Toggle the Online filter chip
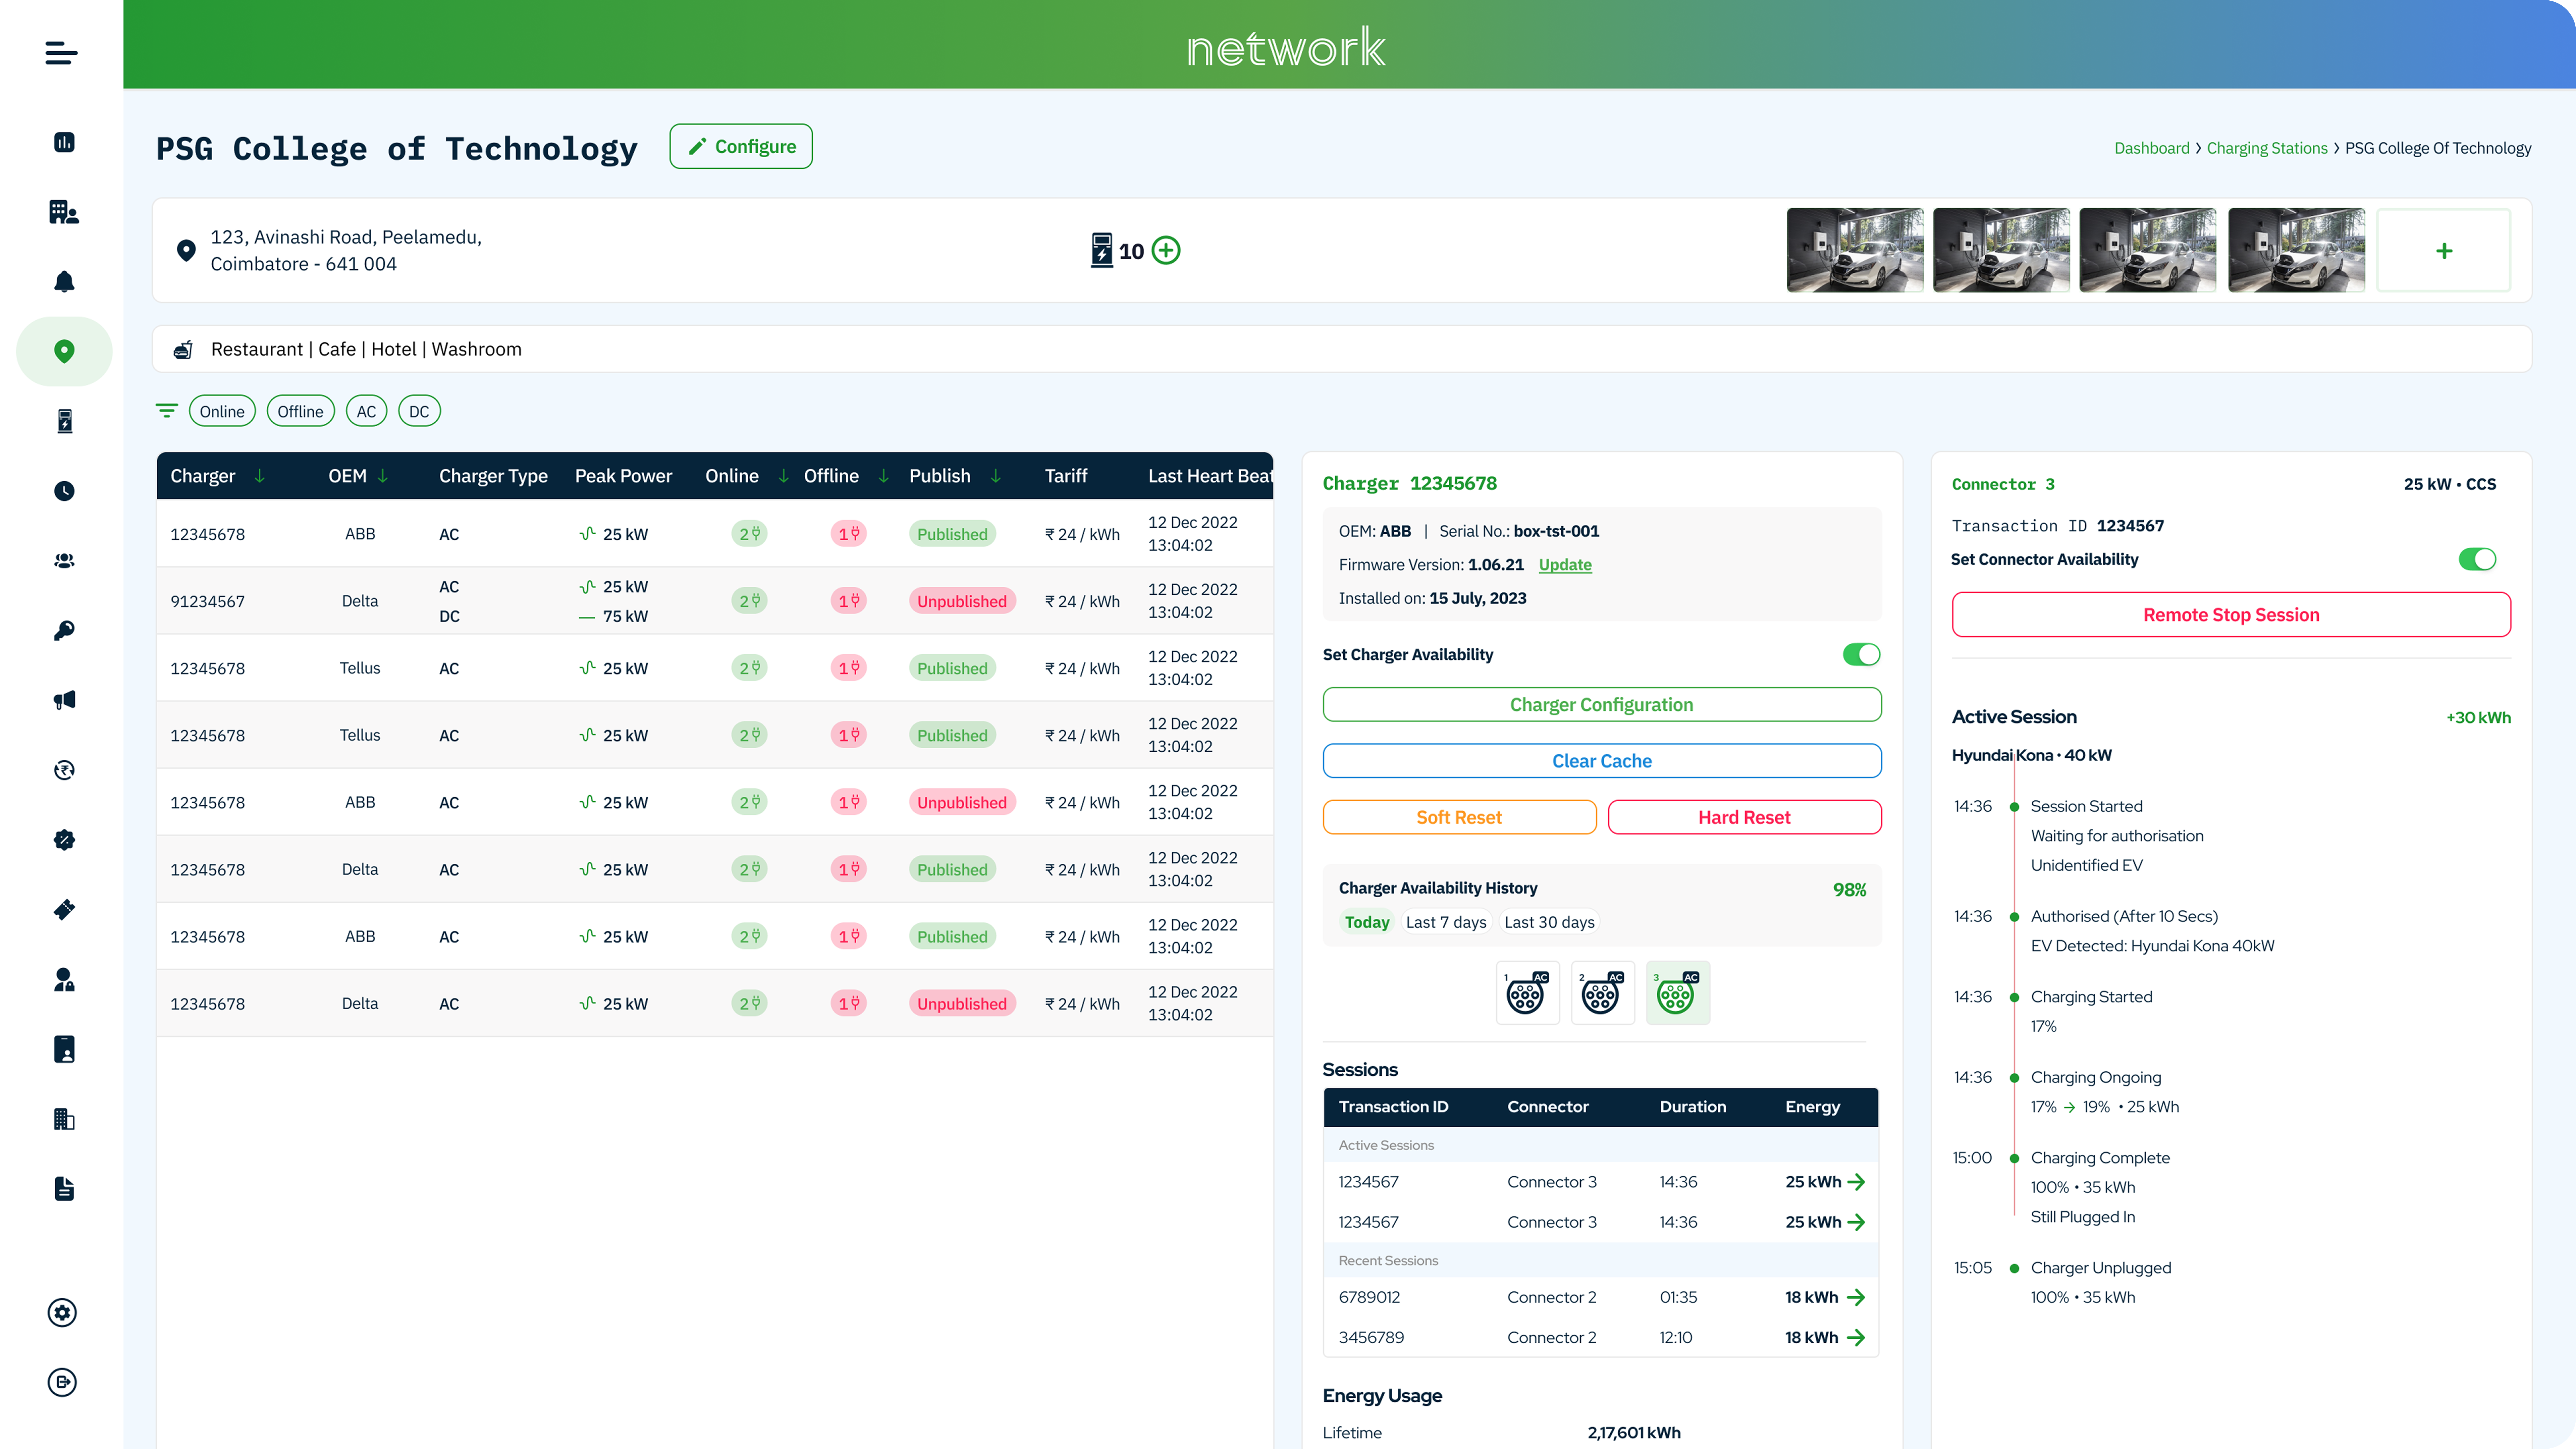 click(x=222, y=411)
